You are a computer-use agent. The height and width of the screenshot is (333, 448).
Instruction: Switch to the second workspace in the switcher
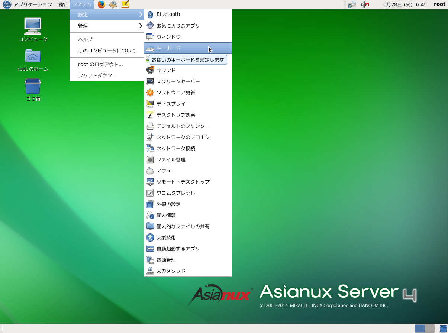[430, 329]
